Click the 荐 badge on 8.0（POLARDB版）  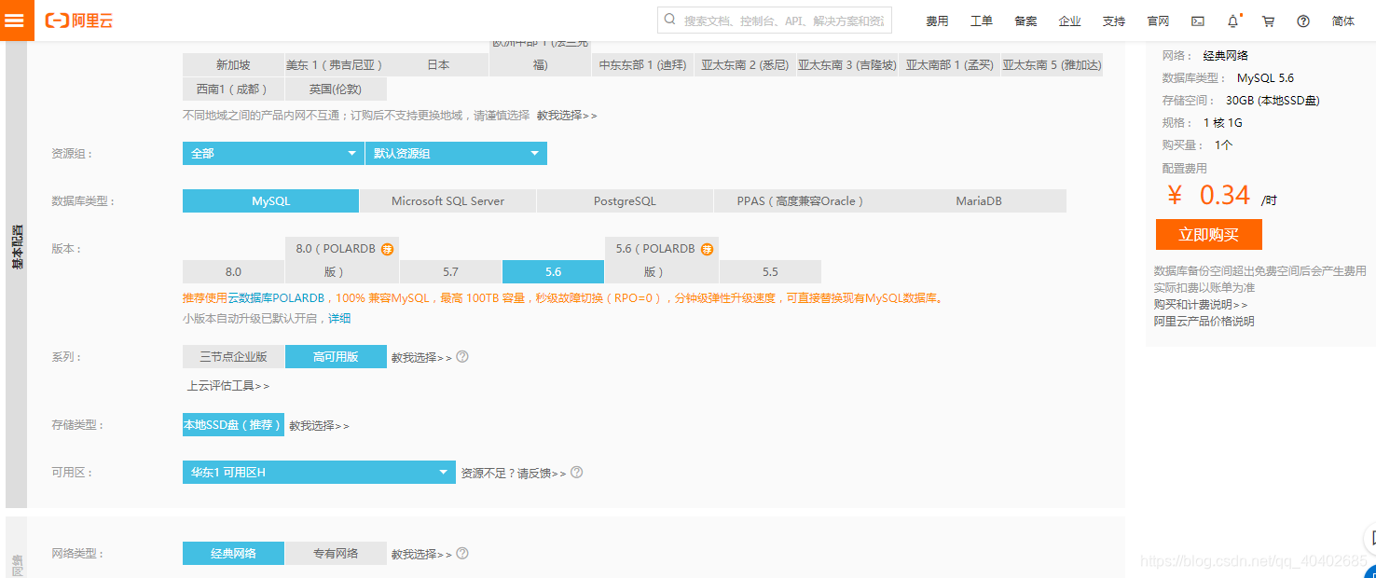point(388,248)
